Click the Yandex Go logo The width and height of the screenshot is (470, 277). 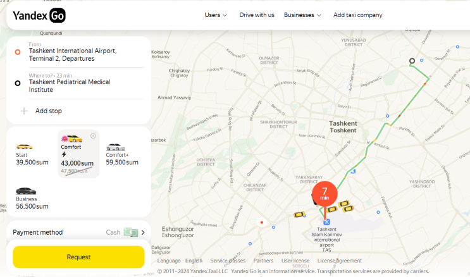pyautogui.click(x=39, y=15)
